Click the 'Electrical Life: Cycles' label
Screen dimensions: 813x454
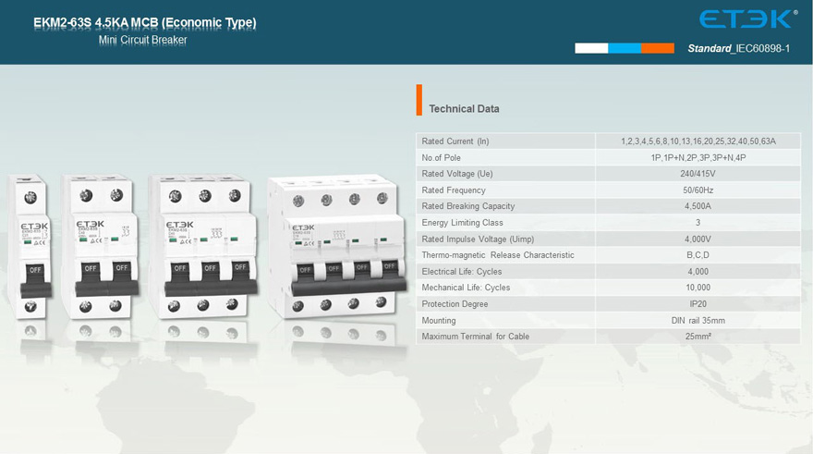pyautogui.click(x=462, y=272)
